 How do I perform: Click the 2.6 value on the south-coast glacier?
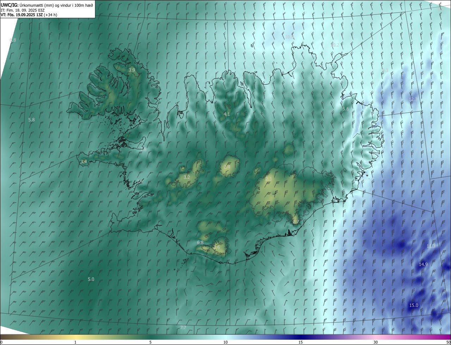click(x=217, y=248)
